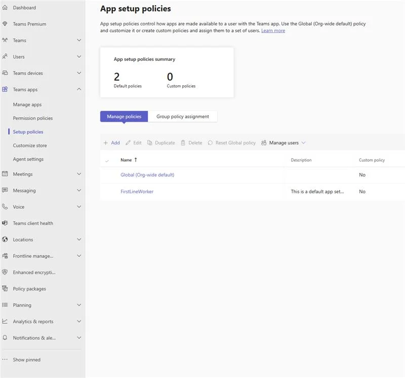Viewport: 405px width, 378px height.
Task: Click the 'No' value in the Global row
Action: coord(362,175)
